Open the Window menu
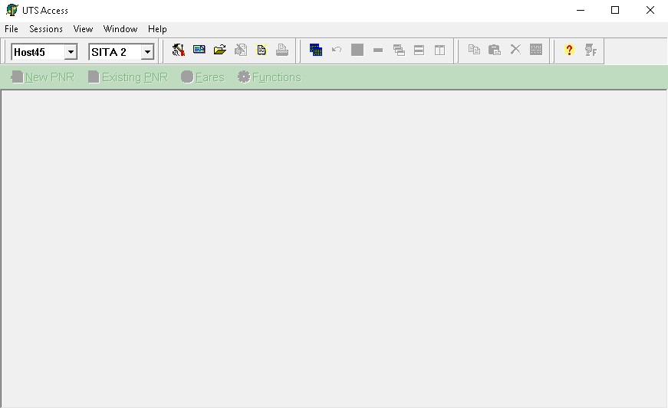The image size is (668, 408). click(x=120, y=29)
